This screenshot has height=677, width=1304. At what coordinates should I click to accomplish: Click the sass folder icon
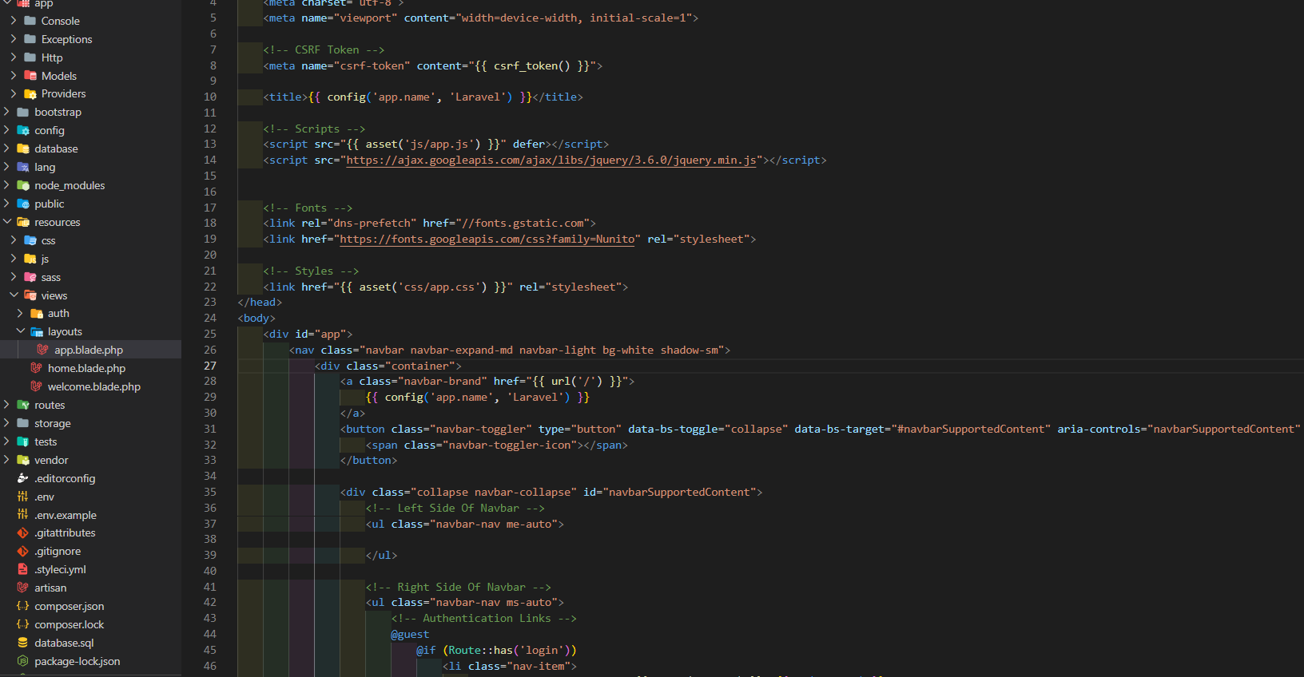pyautogui.click(x=30, y=277)
